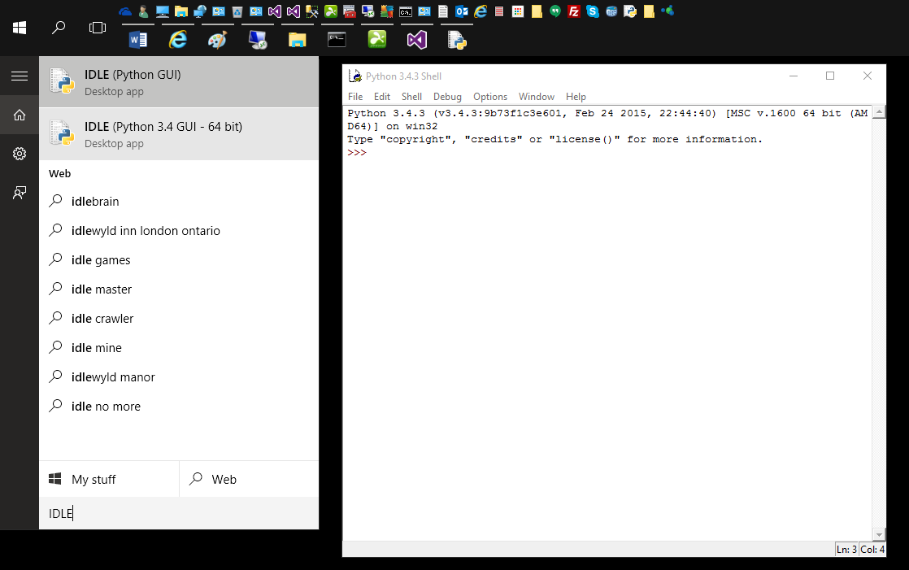Open the Recycle Bin taskbar icon
Screen dimensions: 909x570
tap(237, 11)
